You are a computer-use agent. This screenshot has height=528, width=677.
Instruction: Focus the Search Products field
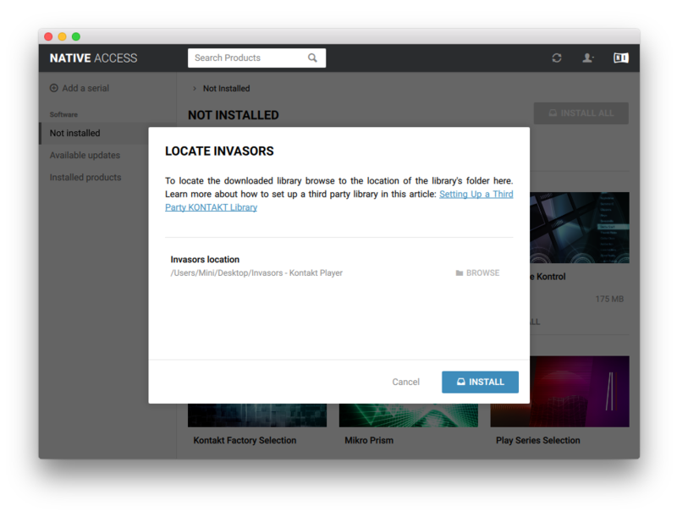pos(256,58)
